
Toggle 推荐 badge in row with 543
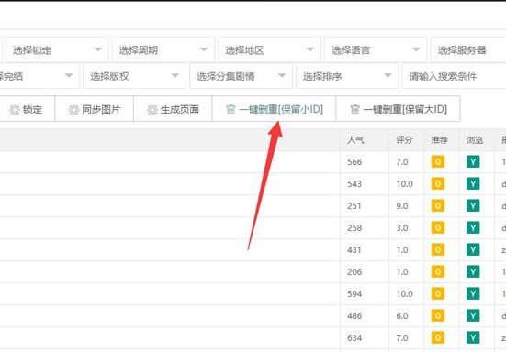pyautogui.click(x=438, y=184)
